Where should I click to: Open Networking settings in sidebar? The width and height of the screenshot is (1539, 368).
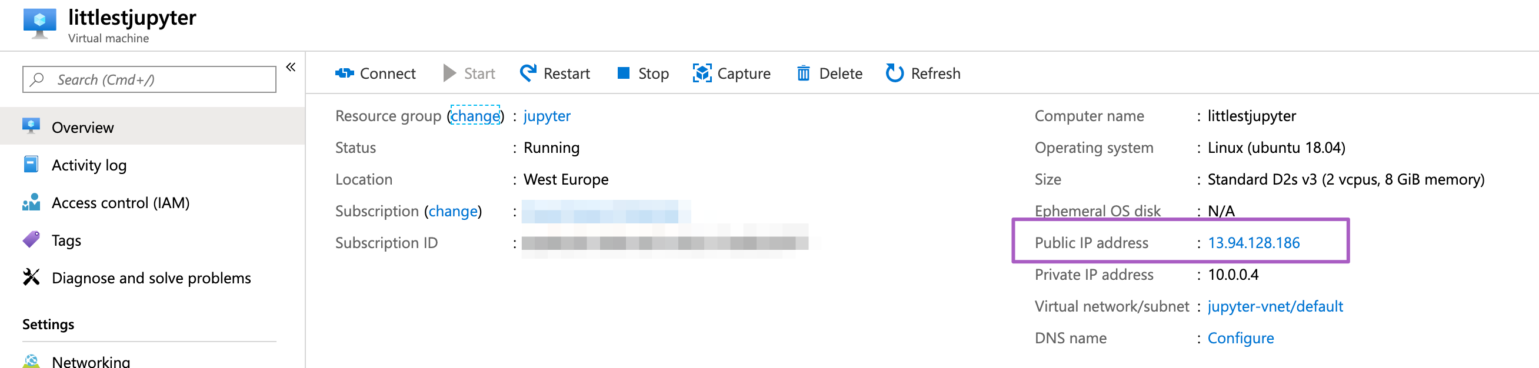(91, 361)
